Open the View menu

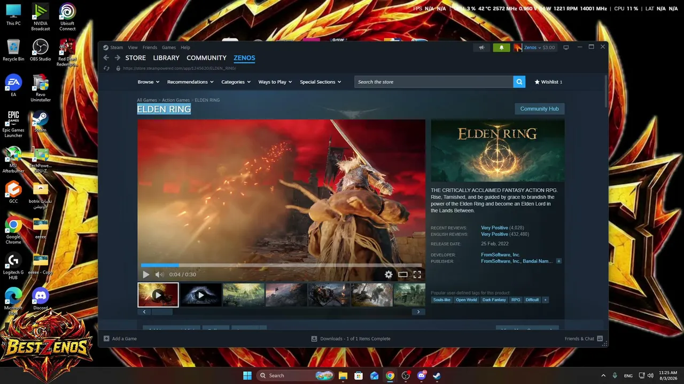point(133,47)
